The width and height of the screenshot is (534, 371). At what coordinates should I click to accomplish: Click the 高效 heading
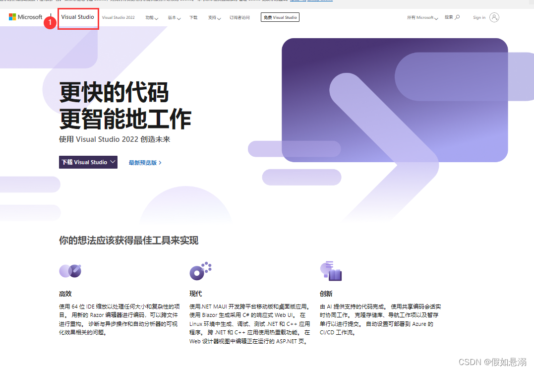[x=65, y=294]
